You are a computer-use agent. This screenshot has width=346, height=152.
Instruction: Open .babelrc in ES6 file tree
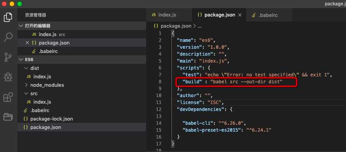82,111
